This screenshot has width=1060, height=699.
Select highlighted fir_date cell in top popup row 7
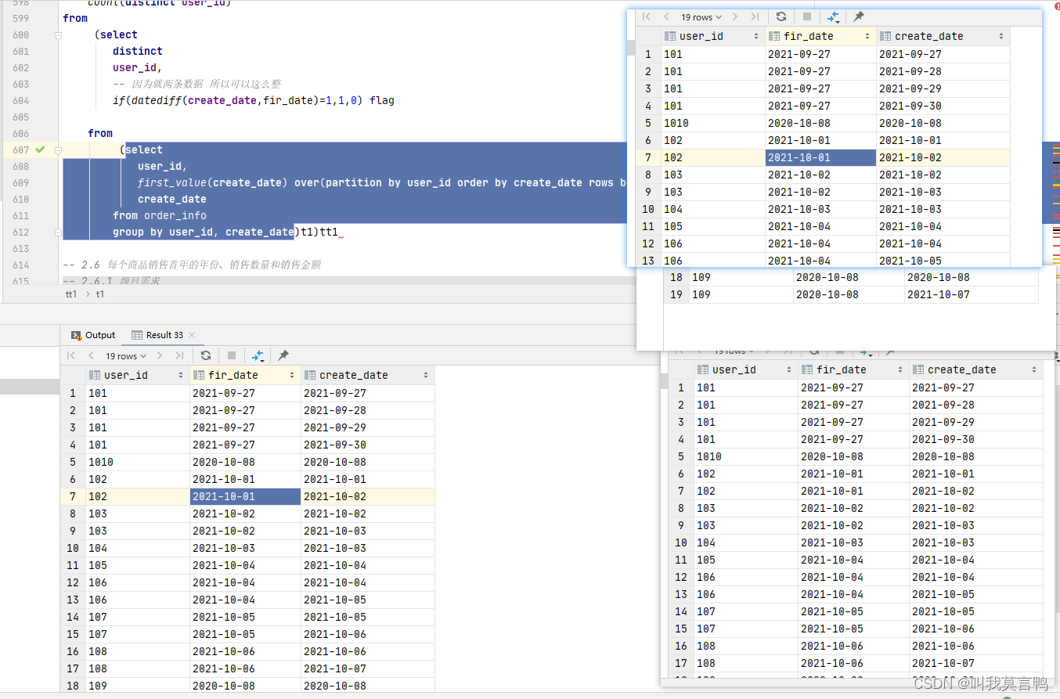click(x=820, y=157)
